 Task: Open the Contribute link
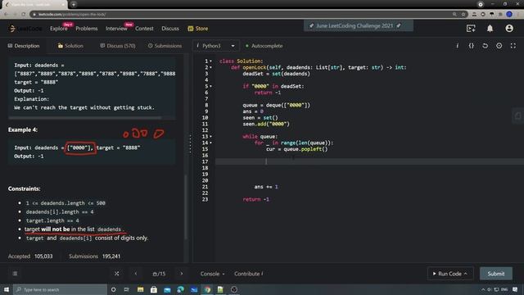tap(249, 274)
